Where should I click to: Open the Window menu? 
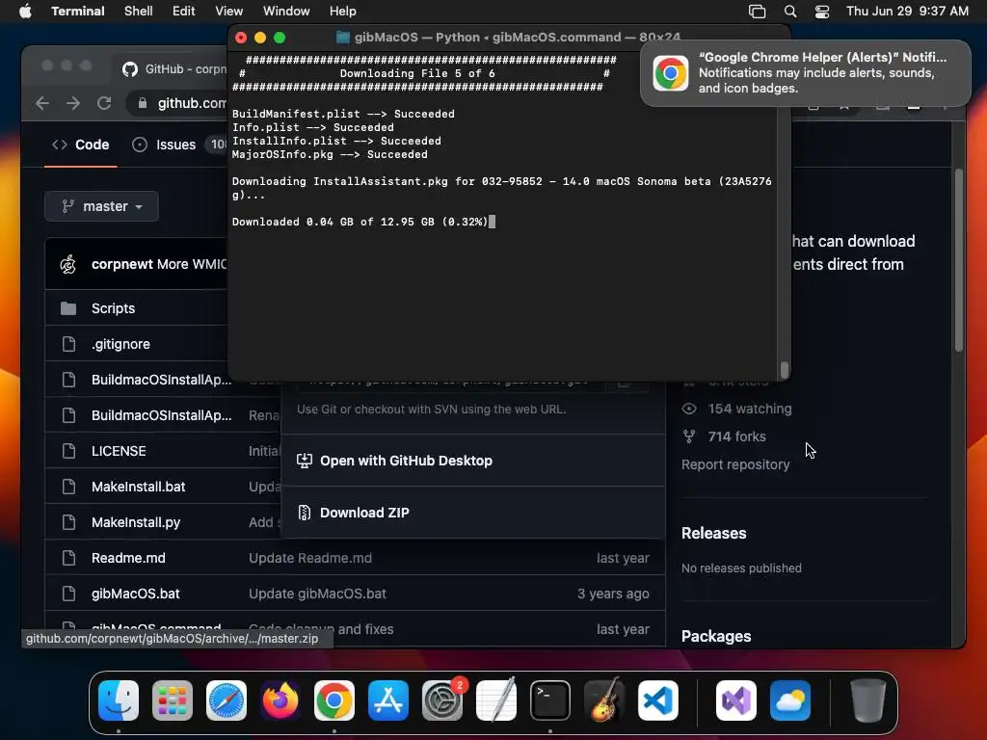[286, 11]
